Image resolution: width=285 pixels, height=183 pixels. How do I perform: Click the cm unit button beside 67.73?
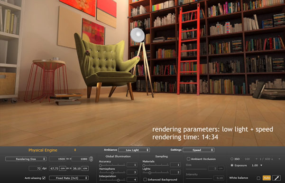(x=63, y=168)
